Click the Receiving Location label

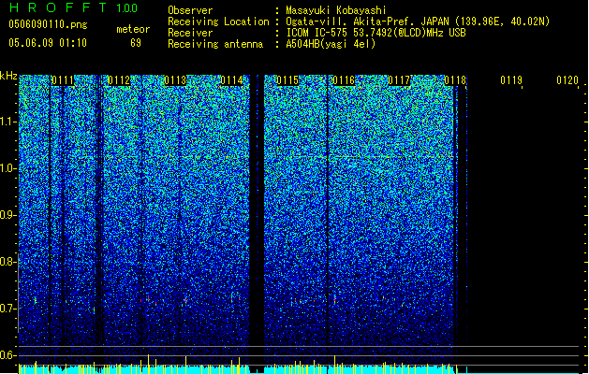pyautogui.click(x=218, y=22)
